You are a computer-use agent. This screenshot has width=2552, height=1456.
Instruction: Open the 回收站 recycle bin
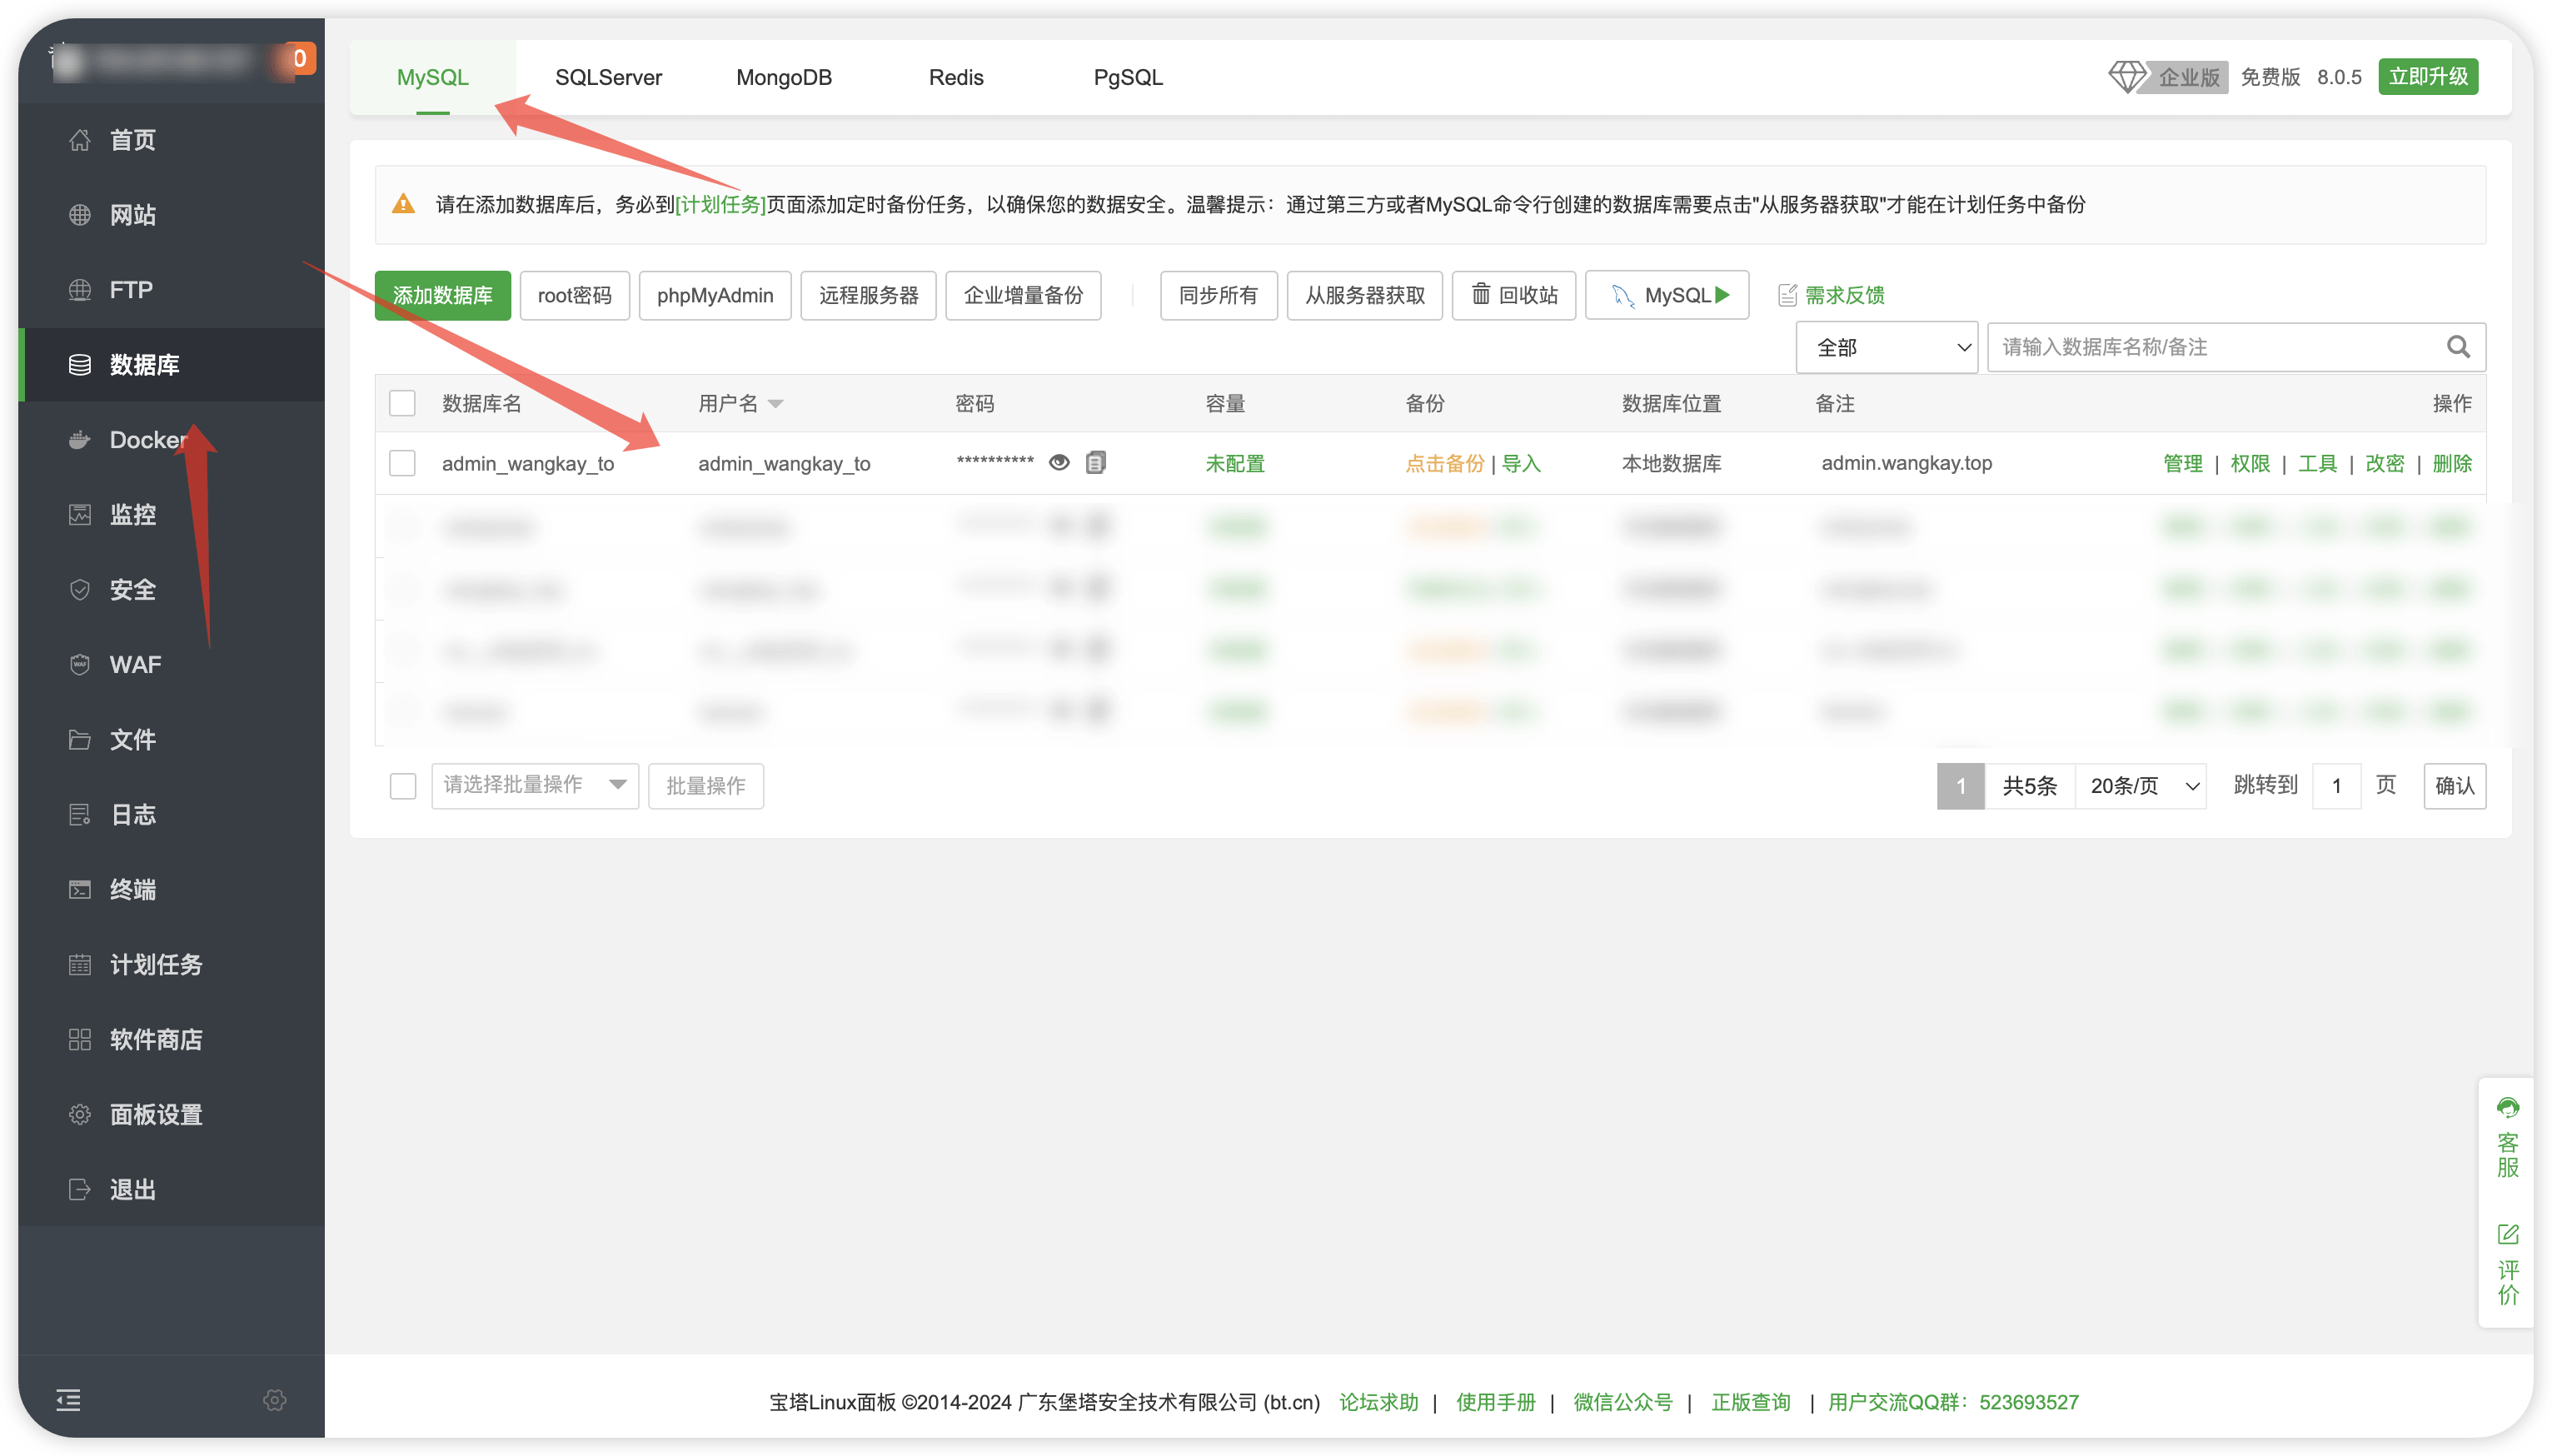coord(1513,295)
